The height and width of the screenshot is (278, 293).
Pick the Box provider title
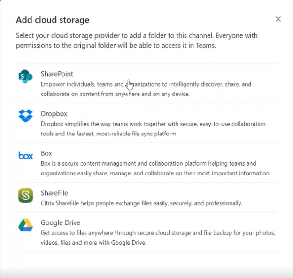(x=46, y=153)
